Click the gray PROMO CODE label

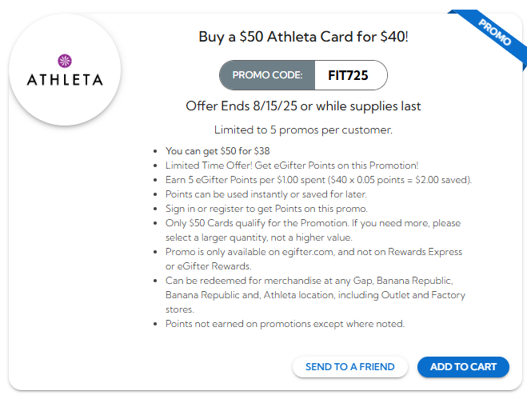pos(267,75)
